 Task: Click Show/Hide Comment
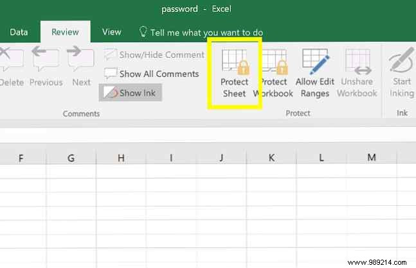point(154,54)
